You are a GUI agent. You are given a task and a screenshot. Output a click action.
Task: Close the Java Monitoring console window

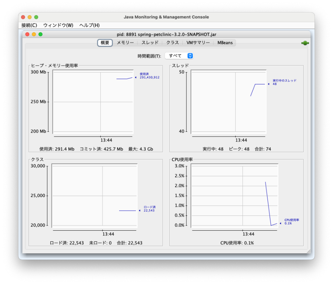point(23,17)
